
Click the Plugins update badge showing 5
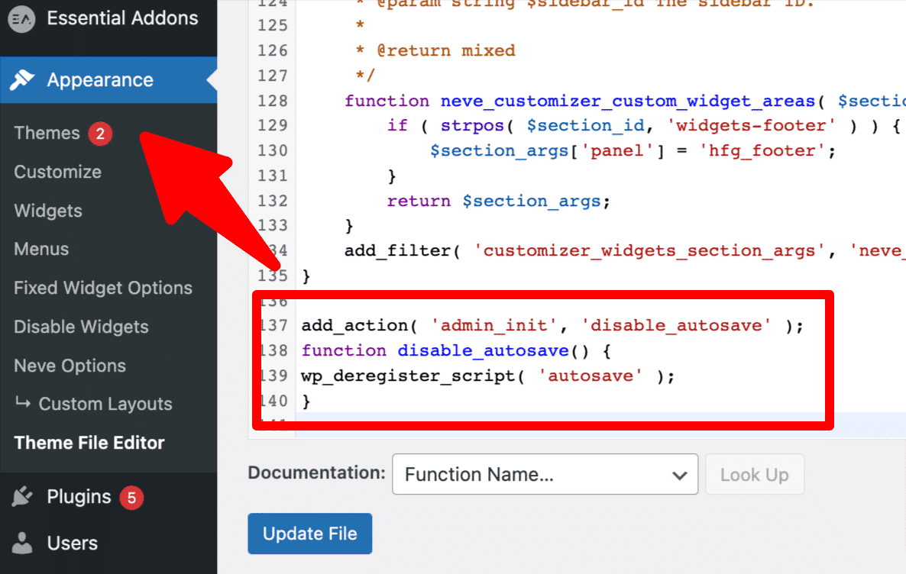[x=131, y=498]
